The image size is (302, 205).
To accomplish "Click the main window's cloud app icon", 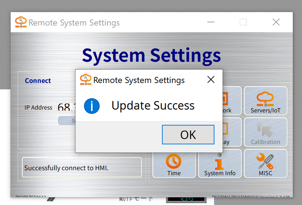I will 21,22.
